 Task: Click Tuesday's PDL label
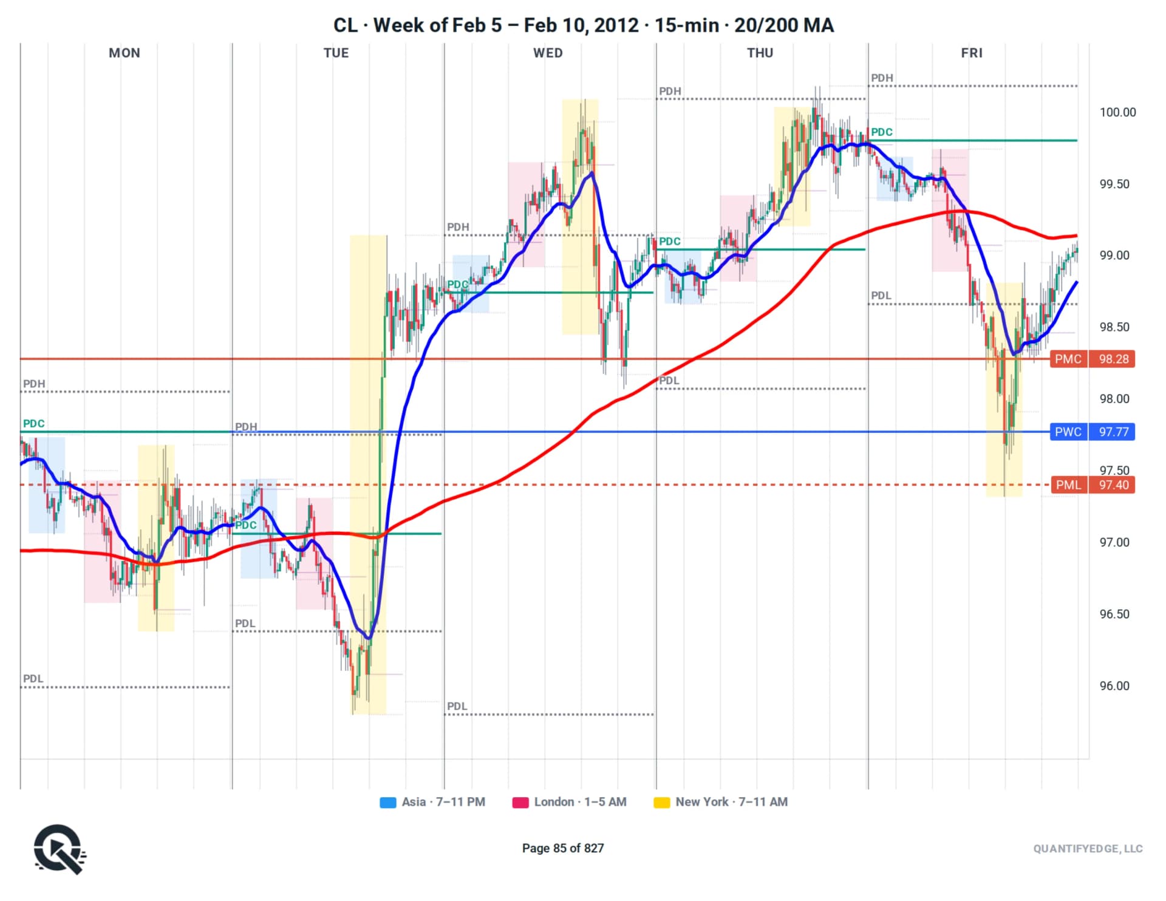[x=245, y=624]
